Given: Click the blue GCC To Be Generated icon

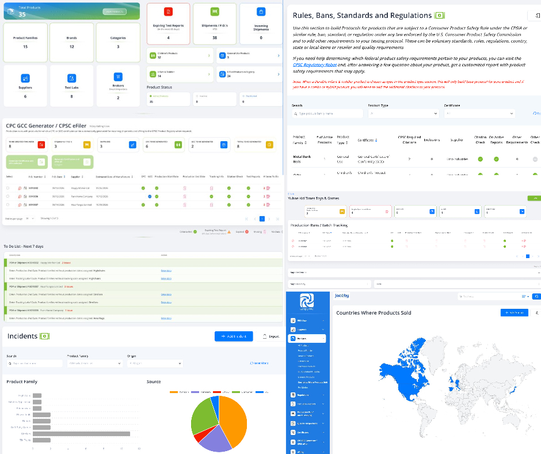Looking at the screenshot, I should click(223, 145).
